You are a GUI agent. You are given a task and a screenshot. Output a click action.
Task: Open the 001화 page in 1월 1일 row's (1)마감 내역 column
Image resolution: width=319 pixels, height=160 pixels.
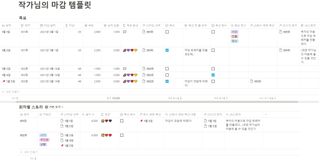[x=148, y=32]
